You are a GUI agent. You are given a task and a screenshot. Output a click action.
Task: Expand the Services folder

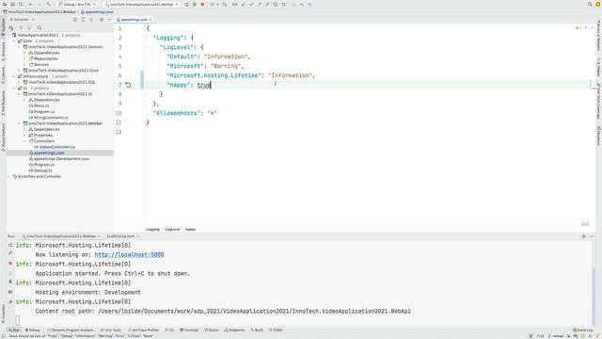point(24,65)
